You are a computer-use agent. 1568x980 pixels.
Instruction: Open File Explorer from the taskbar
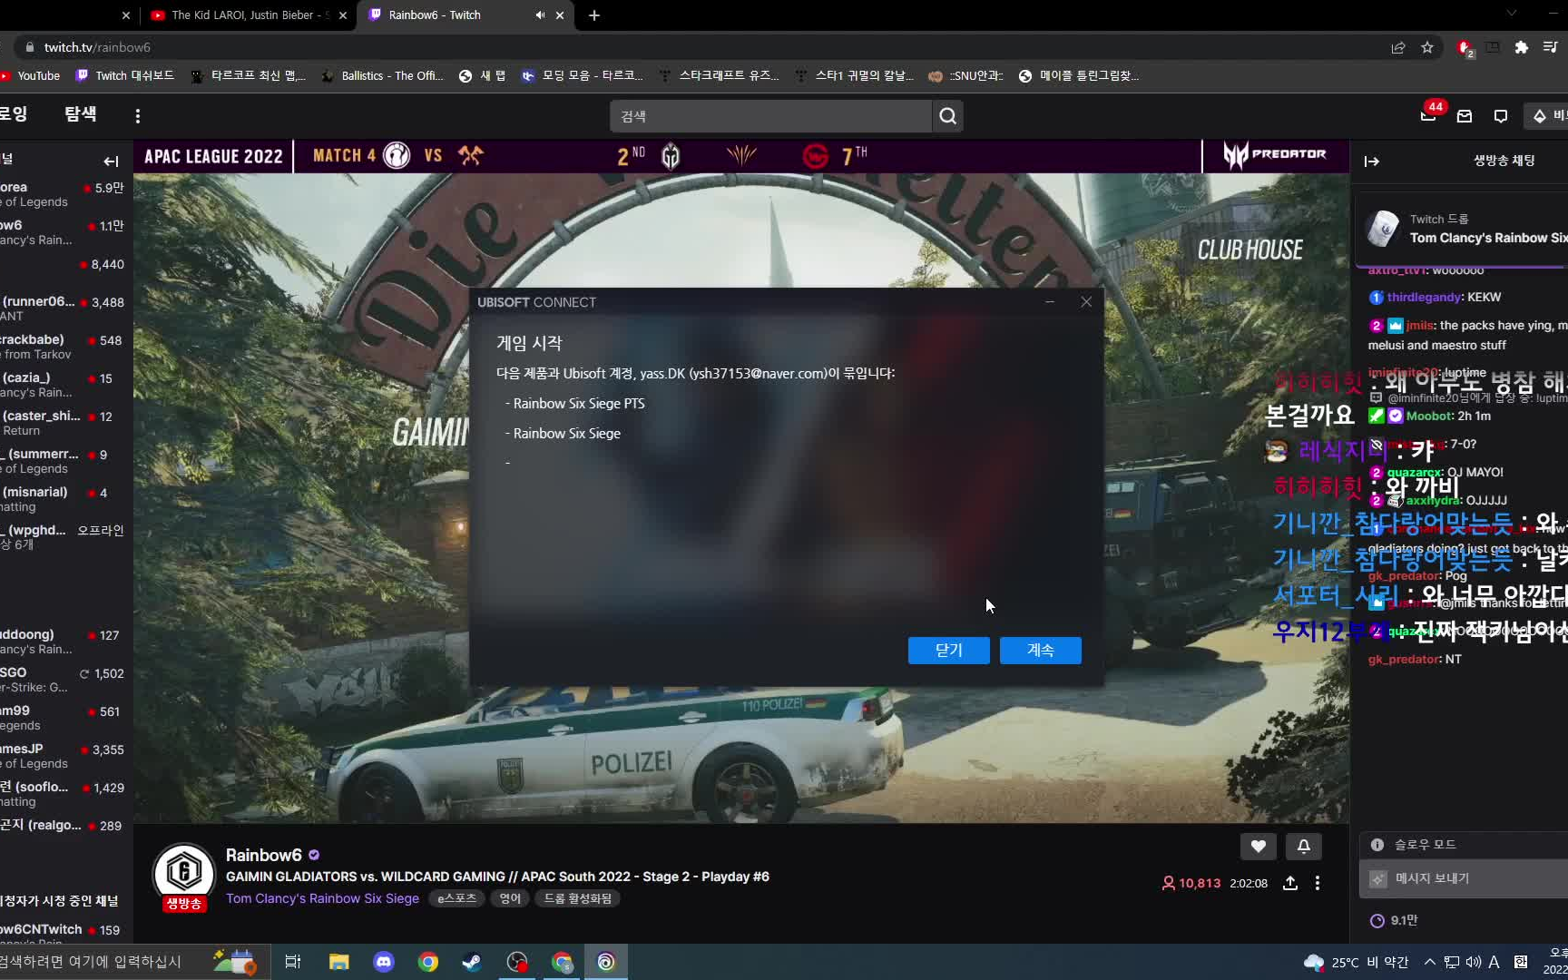coord(339,962)
